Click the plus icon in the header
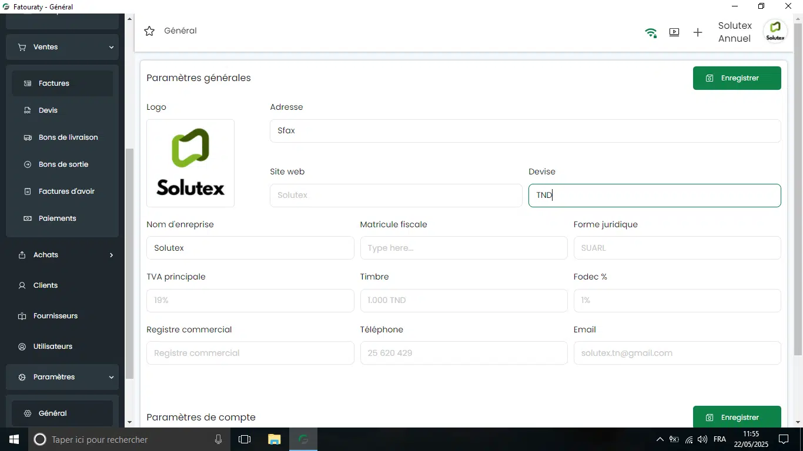The width and height of the screenshot is (803, 451). 698,33
